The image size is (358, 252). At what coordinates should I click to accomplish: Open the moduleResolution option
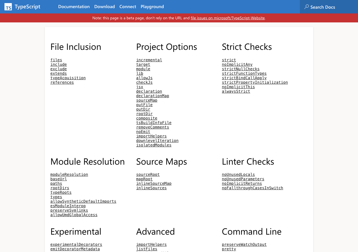pyautogui.click(x=69, y=174)
